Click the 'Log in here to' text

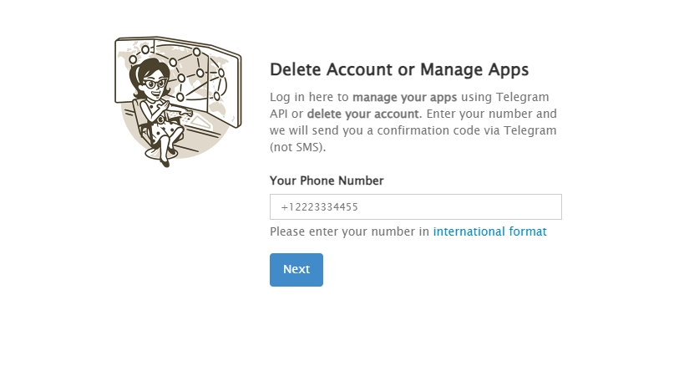point(309,97)
